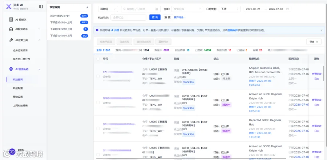Screen dimensions: 327x160
Task: Click the magnifier icon in the tracking number field
Action: point(125,9)
